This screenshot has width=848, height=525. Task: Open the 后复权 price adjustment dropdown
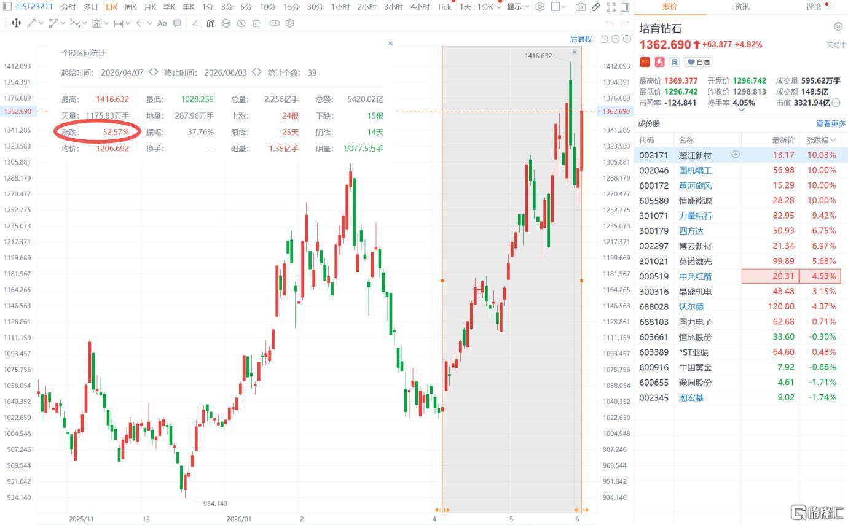click(581, 39)
